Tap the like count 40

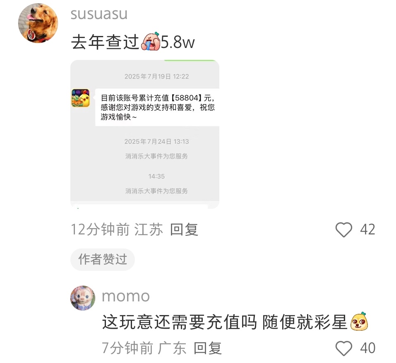(x=368, y=348)
